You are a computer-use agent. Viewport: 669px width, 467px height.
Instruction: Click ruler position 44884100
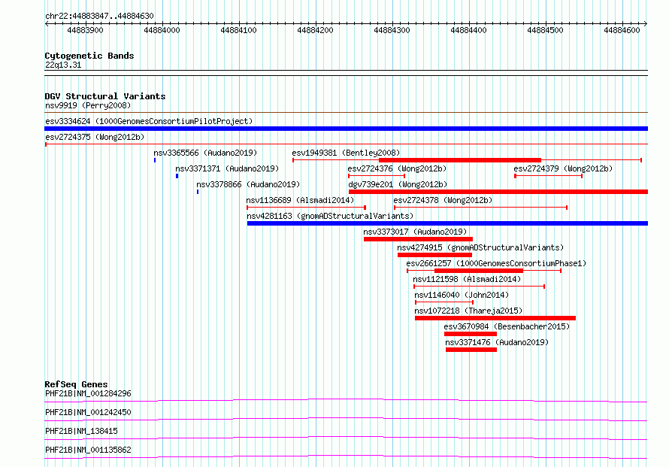[238, 30]
